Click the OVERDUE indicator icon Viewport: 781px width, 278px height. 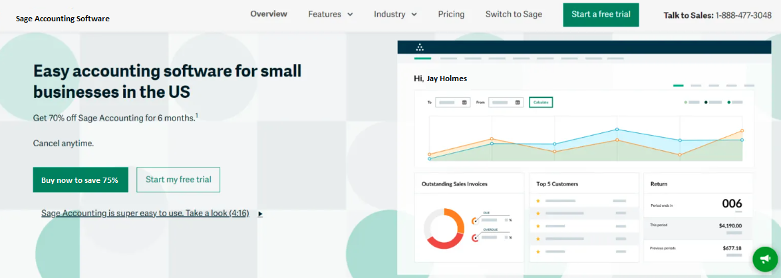[475, 238]
